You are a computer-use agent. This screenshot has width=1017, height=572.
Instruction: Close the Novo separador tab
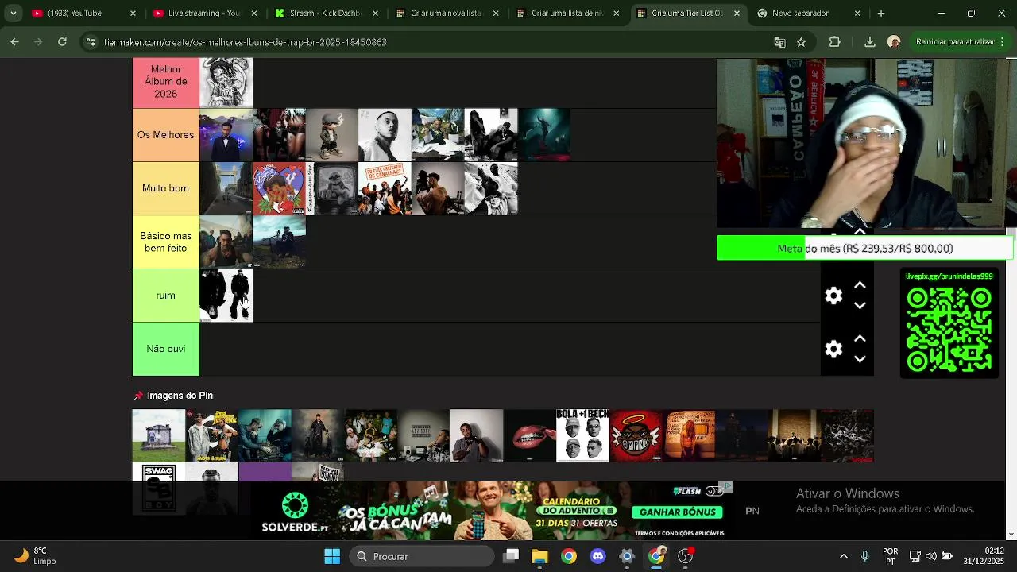(x=857, y=14)
